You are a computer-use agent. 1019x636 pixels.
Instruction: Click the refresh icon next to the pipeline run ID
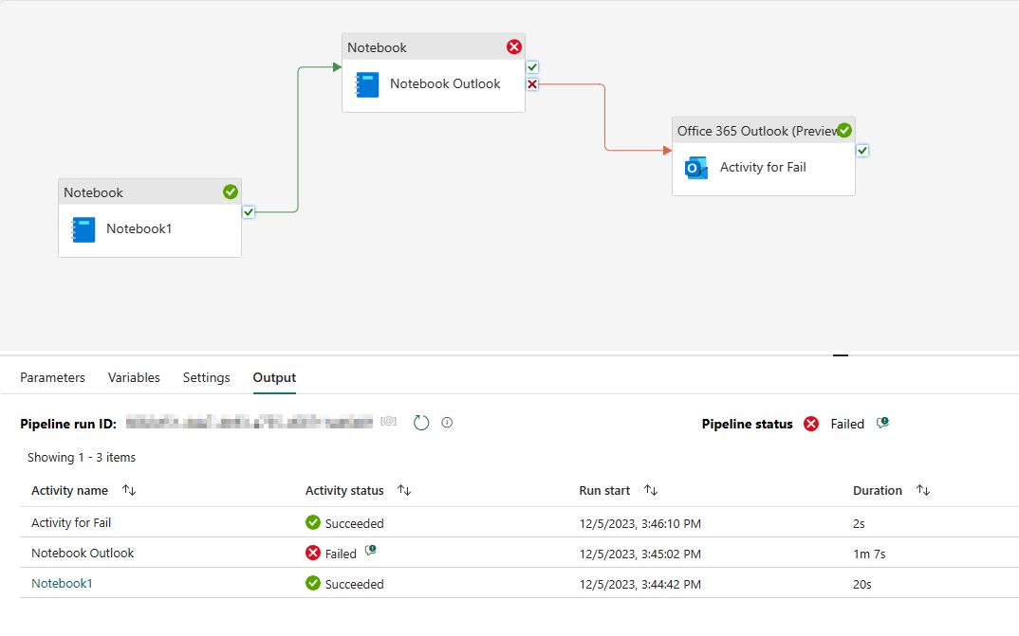pyautogui.click(x=421, y=423)
